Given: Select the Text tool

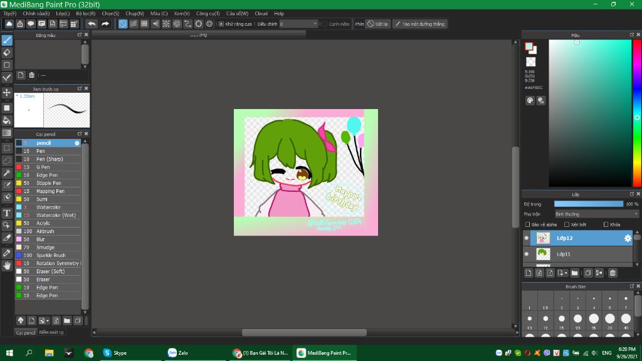Looking at the screenshot, I should click(7, 213).
